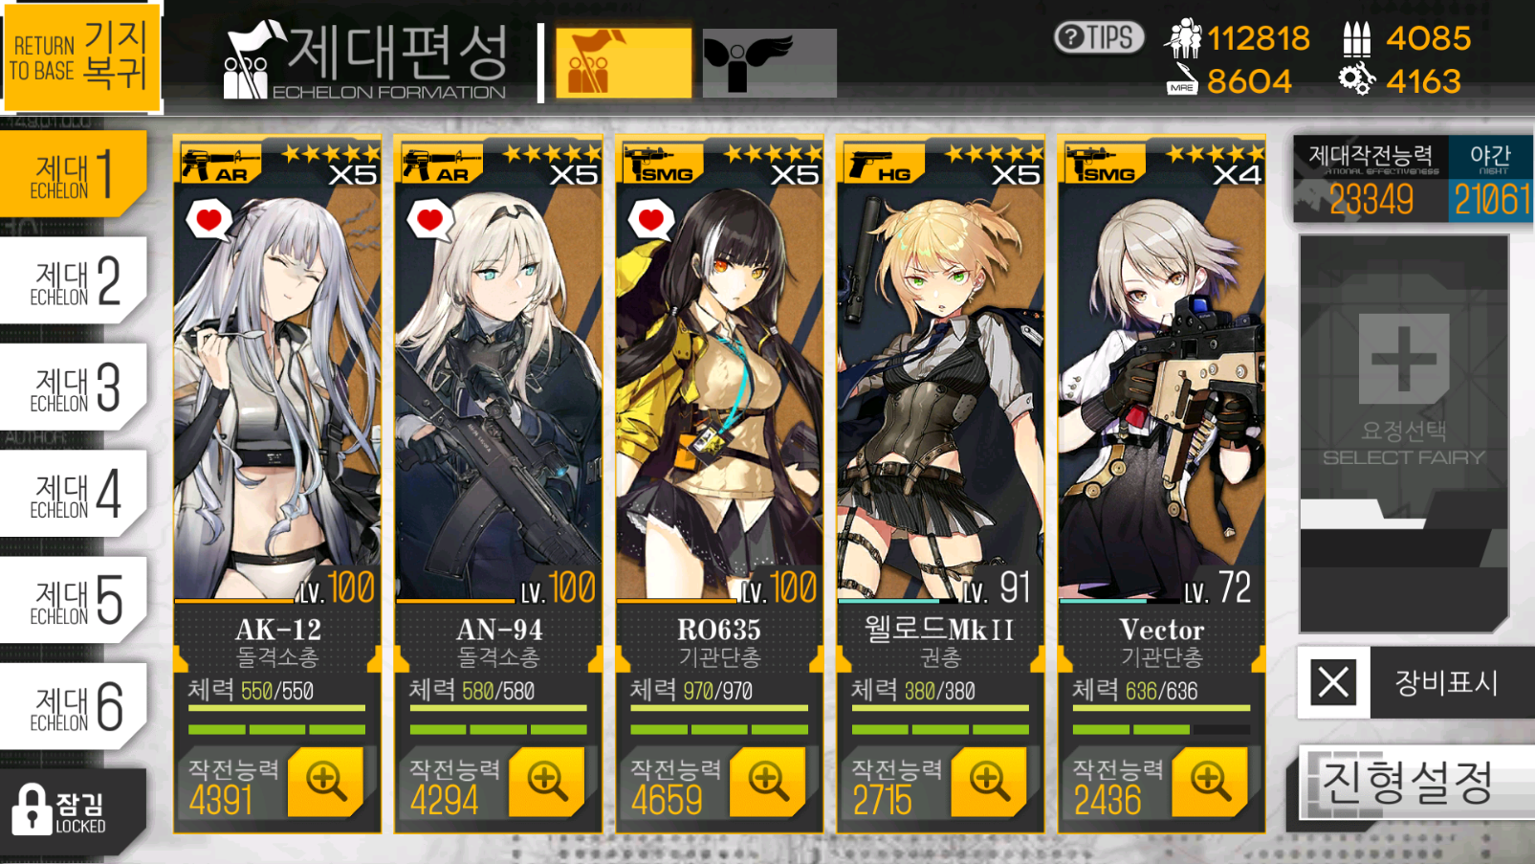Select Echelon 2 tab
The width and height of the screenshot is (1535, 864).
click(x=74, y=280)
